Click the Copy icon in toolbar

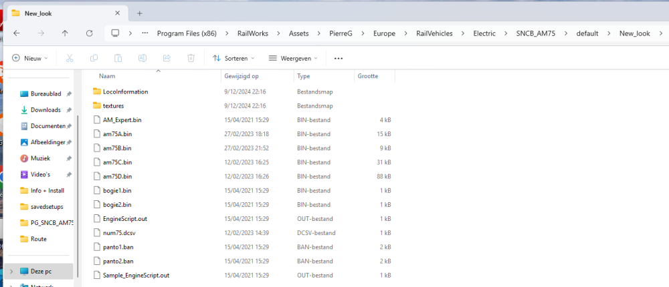click(94, 58)
